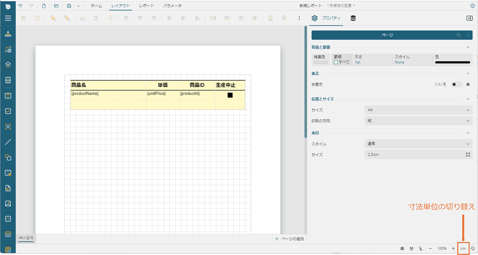The height and width of the screenshot is (255, 478).
Task: Open the 余白 スタイル dropdown
Action: pos(418,144)
